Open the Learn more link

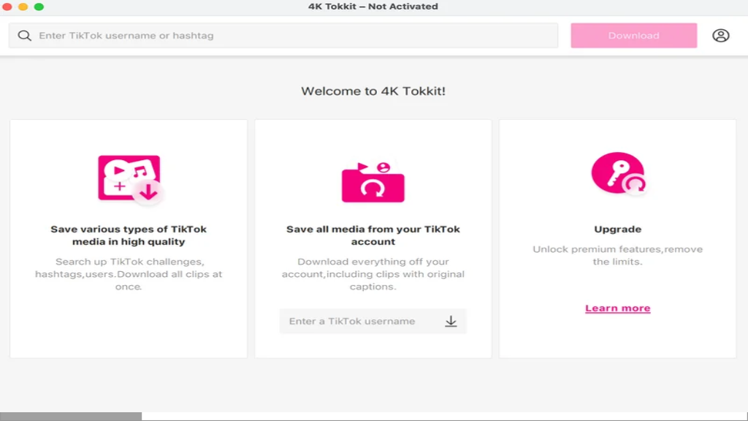[618, 308]
